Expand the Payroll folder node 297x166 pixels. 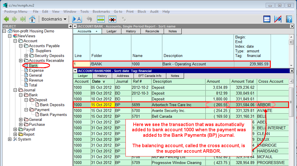pyautogui.click(x=15, y=130)
